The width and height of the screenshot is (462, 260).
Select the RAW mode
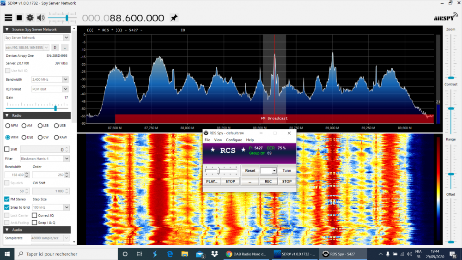(x=56, y=138)
